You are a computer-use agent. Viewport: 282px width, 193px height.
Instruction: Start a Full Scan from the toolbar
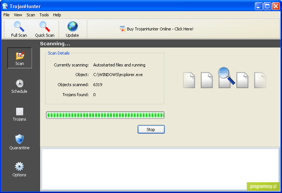[19, 29]
